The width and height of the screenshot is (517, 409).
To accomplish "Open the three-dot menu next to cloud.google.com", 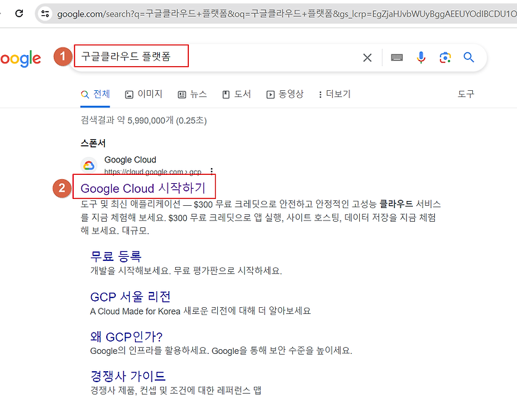I will pyautogui.click(x=212, y=171).
